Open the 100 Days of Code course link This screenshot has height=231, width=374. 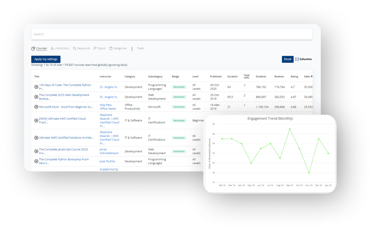coord(65,87)
